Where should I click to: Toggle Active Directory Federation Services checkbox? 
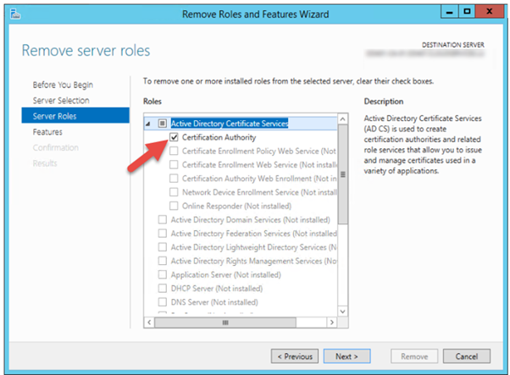pos(163,234)
